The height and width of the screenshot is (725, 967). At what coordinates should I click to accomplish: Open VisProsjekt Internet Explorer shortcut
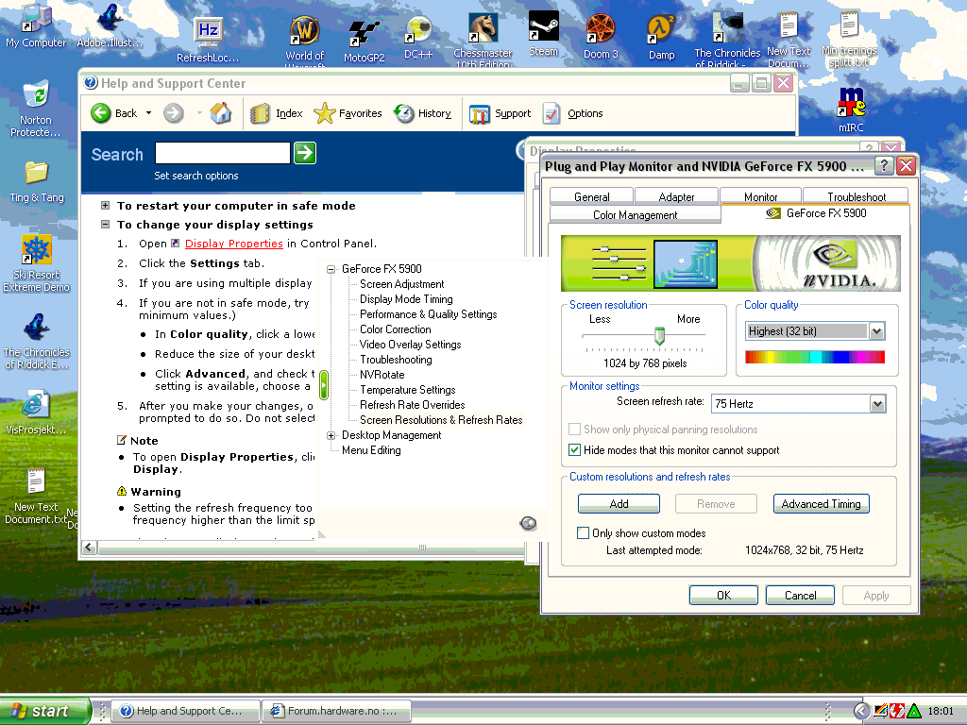[35, 412]
